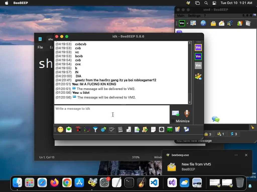Click the broom clear icon in vm4 window
Image resolution: width=257 pixels, height=192 pixels.
click(253, 127)
